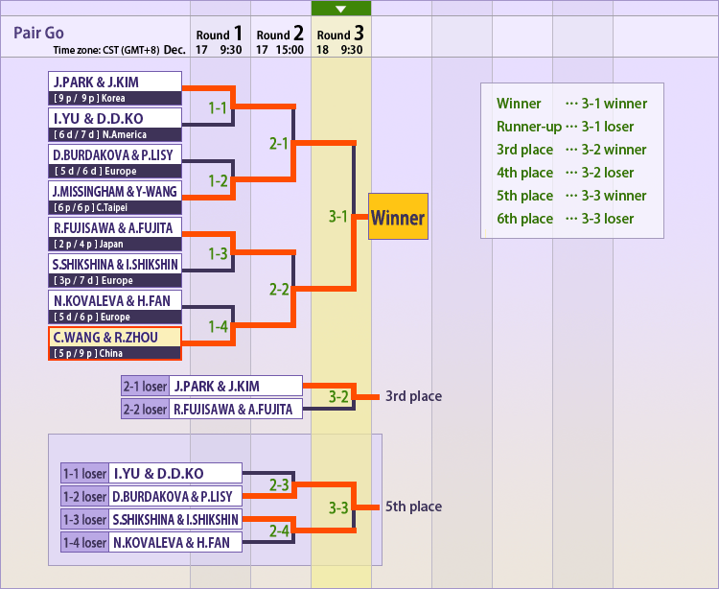Open D.BURDAKOVA & P.LISY Europe team entry
The width and height of the screenshot is (719, 589).
[115, 162]
